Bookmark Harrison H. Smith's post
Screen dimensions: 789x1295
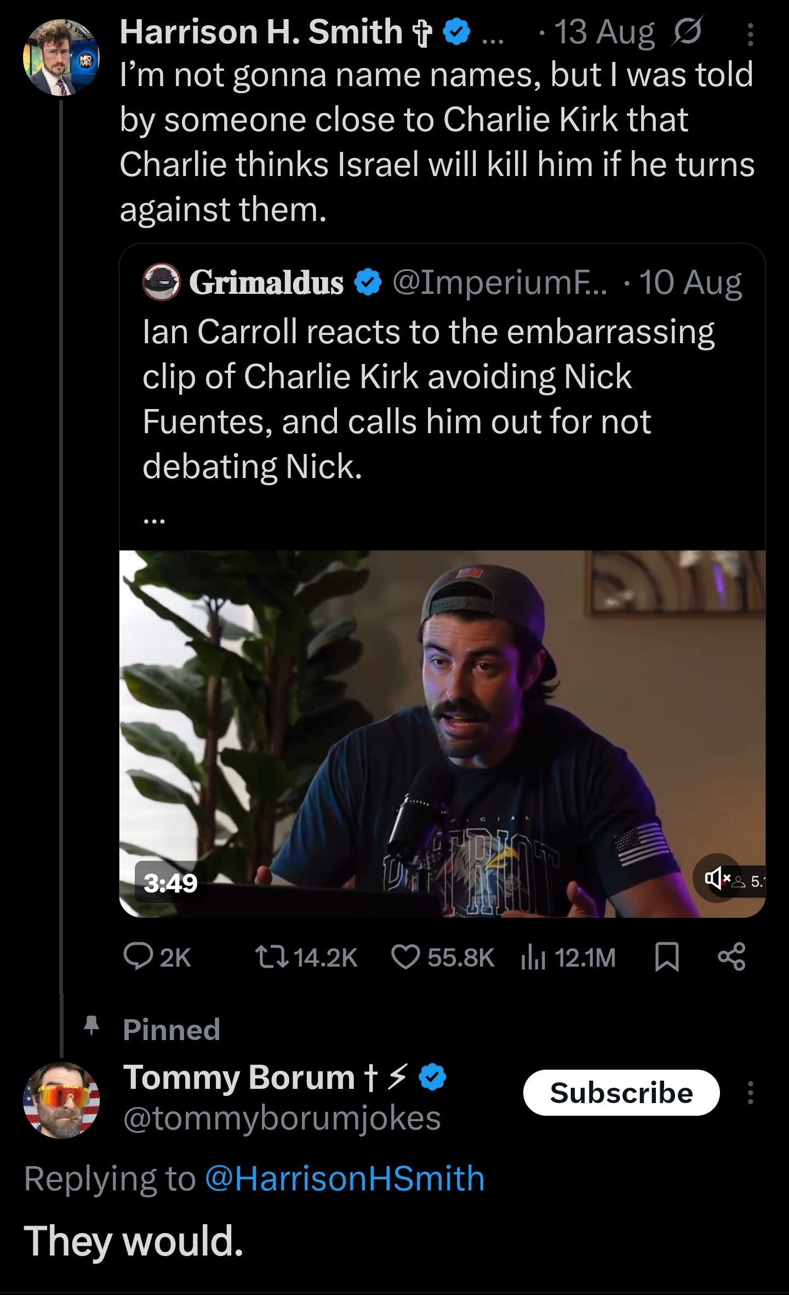point(667,958)
